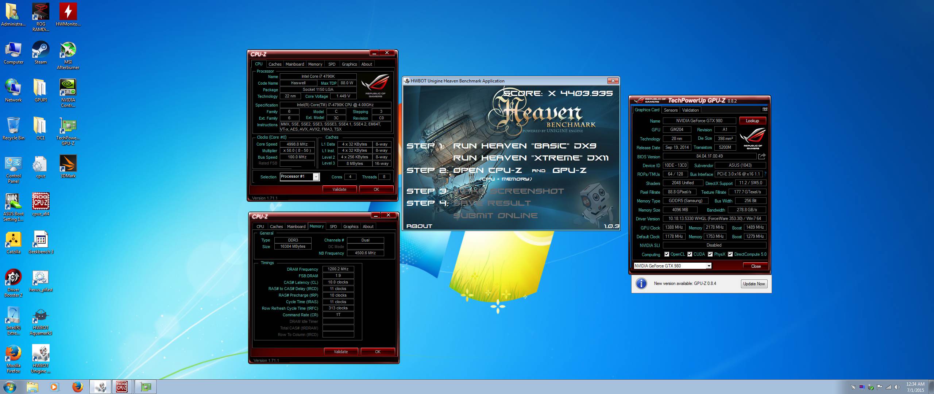Screen dimensions: 934x394
Task: Open the cpuz file on desktop
Action: (x=40, y=166)
